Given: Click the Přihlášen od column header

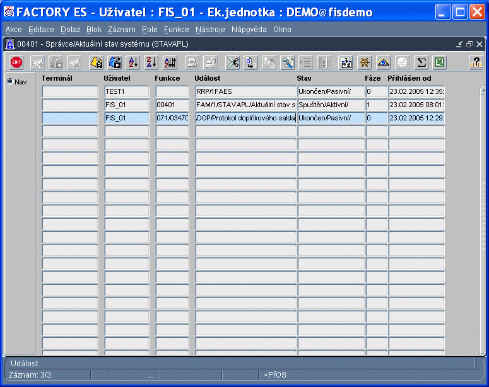Looking at the screenshot, I should click(x=409, y=78).
